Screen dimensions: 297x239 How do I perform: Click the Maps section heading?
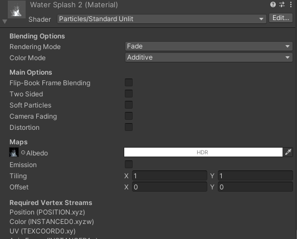coord(18,142)
